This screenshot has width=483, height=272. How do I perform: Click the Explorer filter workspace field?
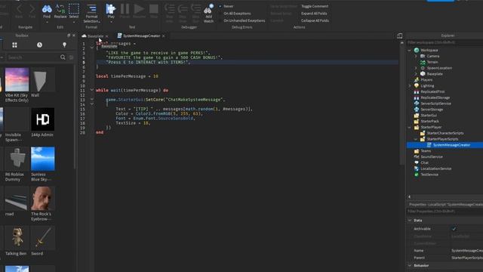(445, 42)
